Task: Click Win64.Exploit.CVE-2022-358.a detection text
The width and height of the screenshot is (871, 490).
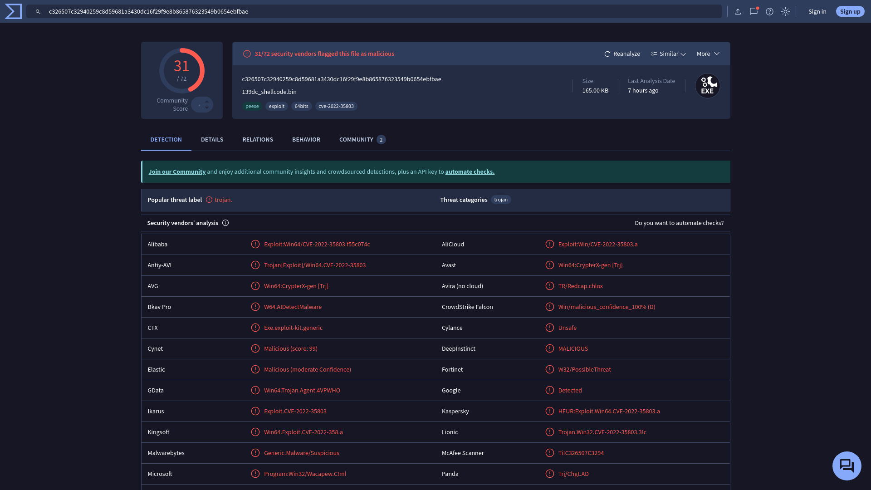Action: 303,432
